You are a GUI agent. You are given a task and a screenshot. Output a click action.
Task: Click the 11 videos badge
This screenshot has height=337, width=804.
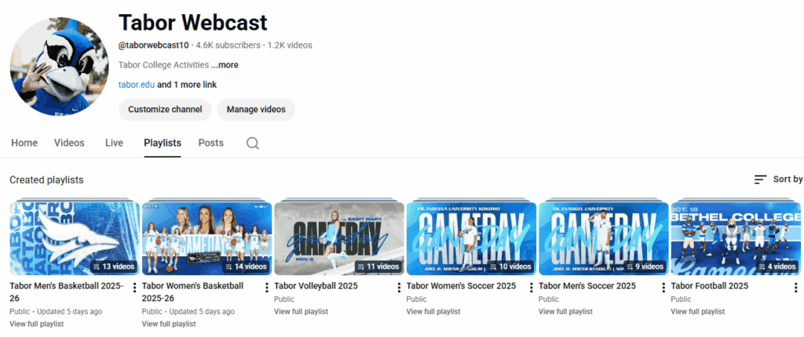click(378, 266)
